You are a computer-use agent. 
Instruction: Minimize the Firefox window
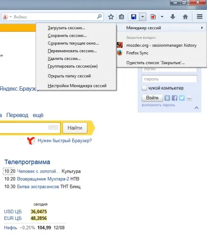point(175,2)
